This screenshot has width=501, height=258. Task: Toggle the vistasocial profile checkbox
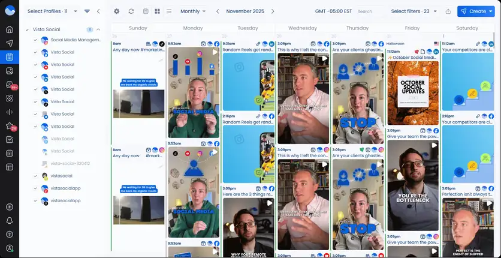pos(35,176)
